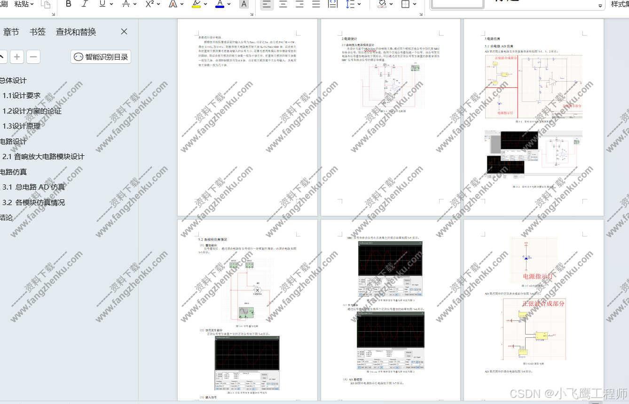The image size is (629, 404).
Task: Apply strikethrough formatting
Action: click(126, 4)
